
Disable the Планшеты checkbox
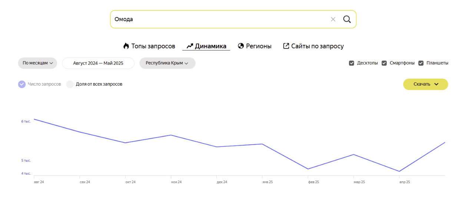pyautogui.click(x=421, y=63)
